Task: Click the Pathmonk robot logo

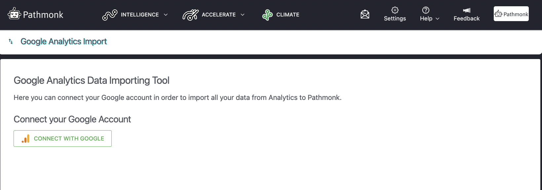Action: pos(14,14)
